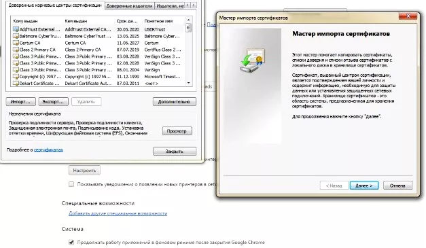The width and height of the screenshot is (426, 248).
Task: Click scroll-down arrow of certificate list
Action: pos(189,83)
